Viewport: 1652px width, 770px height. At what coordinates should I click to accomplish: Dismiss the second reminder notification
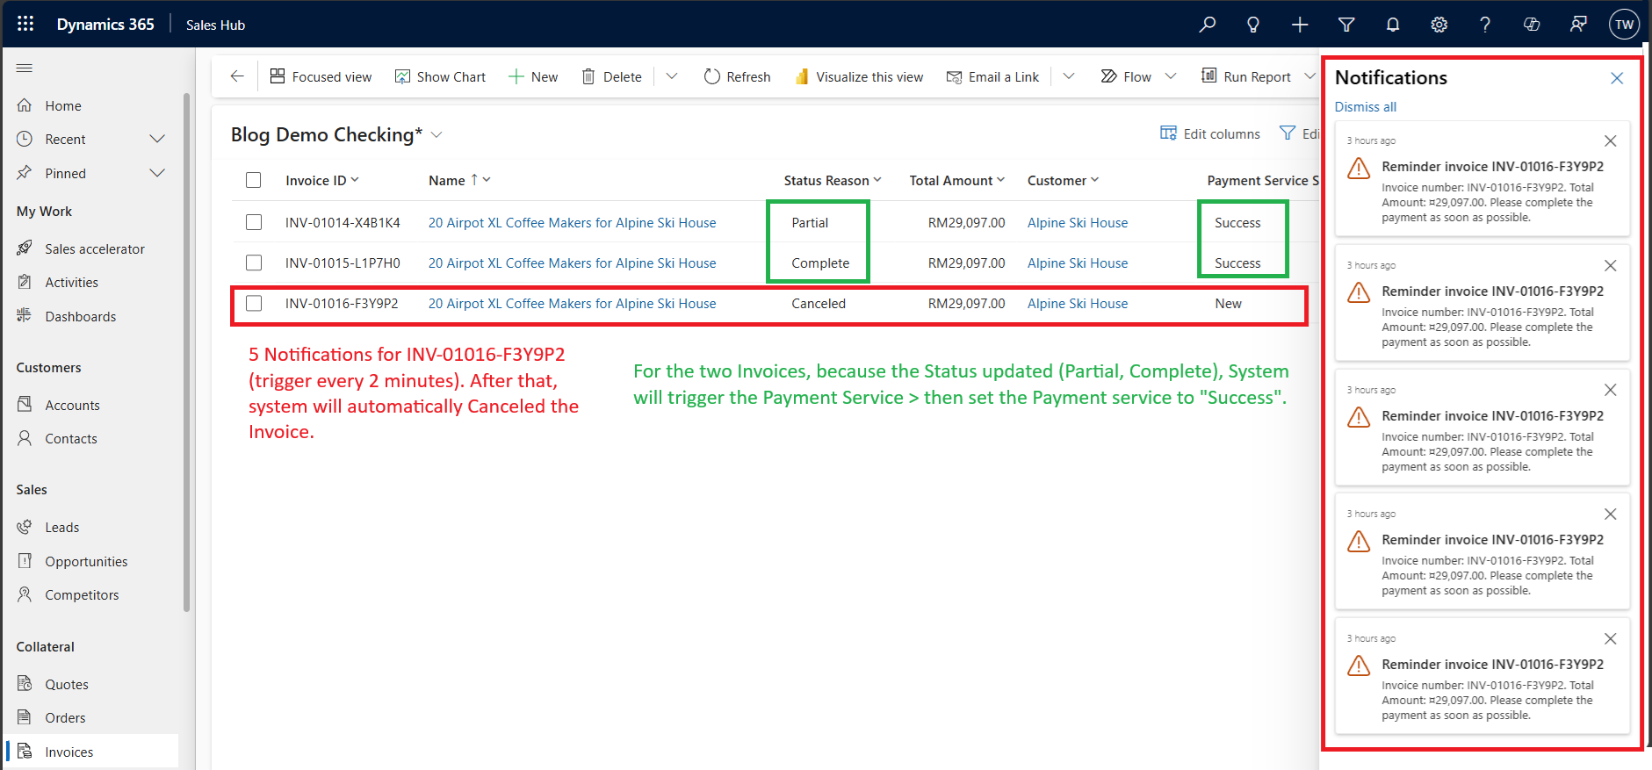[1610, 265]
